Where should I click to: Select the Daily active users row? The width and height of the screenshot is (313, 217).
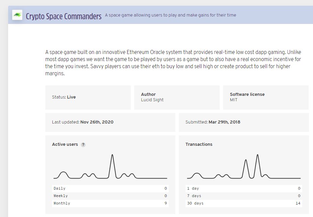(x=110, y=189)
